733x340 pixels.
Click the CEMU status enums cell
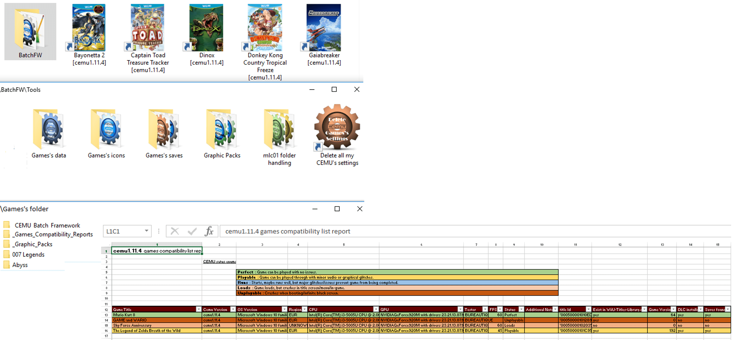219,262
